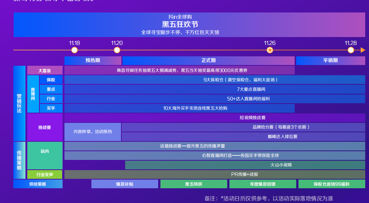
Task: Click the 大富翁 row label
Action: point(45,70)
